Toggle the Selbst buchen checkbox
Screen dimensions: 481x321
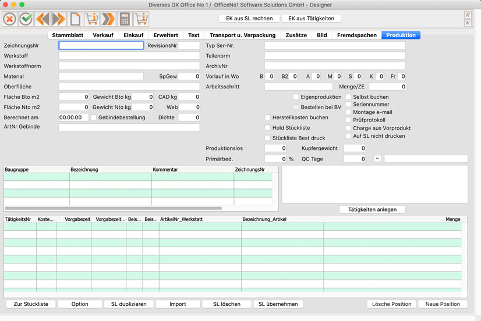pyautogui.click(x=348, y=97)
